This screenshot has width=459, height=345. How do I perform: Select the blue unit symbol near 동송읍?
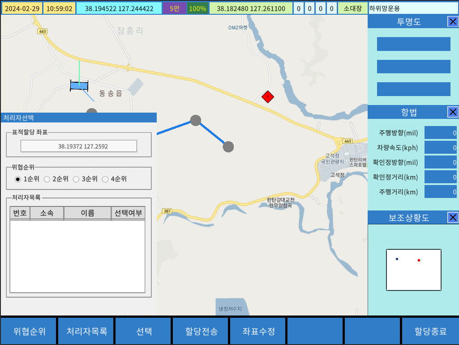(79, 85)
